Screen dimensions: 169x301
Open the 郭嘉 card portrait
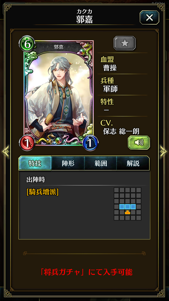click(x=59, y=93)
